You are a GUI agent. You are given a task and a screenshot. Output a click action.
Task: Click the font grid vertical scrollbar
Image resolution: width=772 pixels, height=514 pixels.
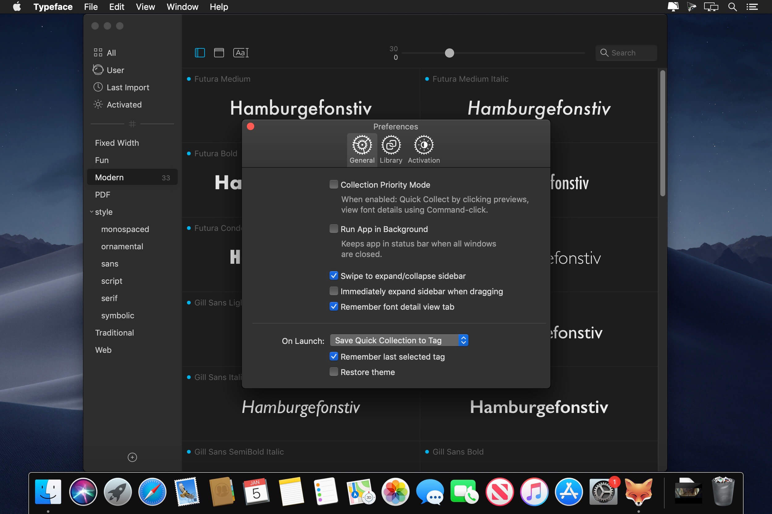pyautogui.click(x=663, y=133)
